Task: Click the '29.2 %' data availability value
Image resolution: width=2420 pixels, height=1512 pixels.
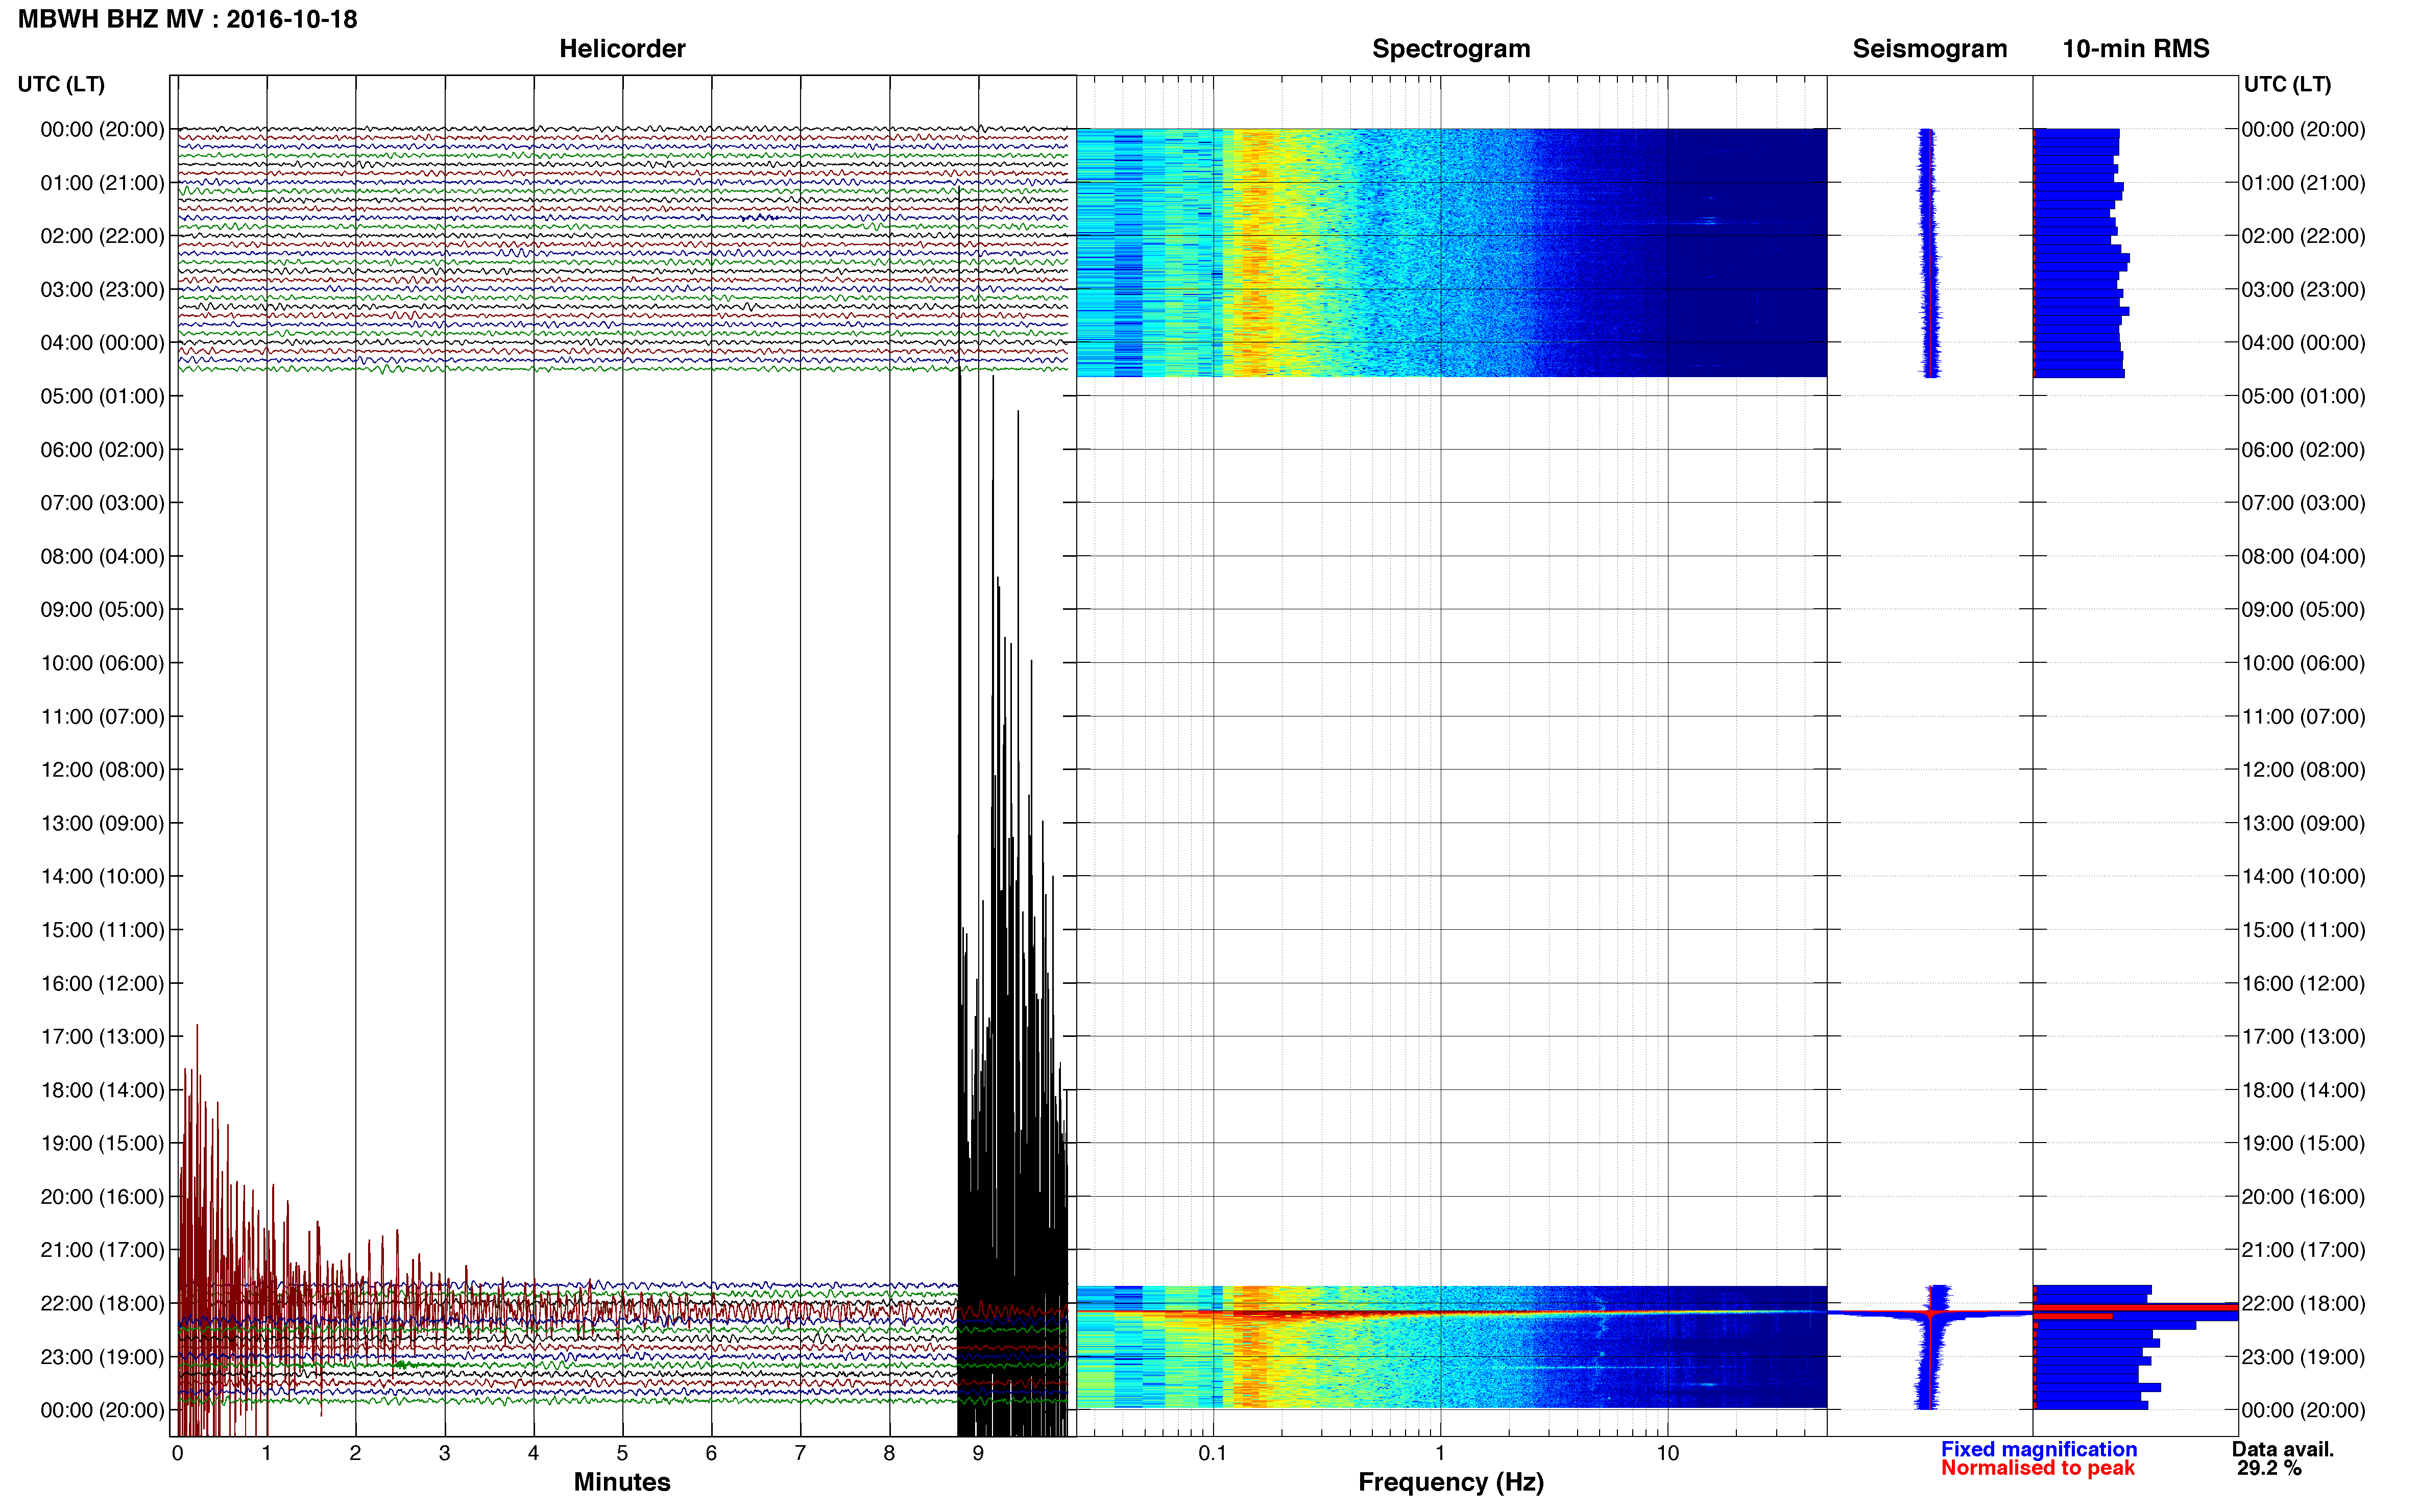Action: click(x=2270, y=1468)
